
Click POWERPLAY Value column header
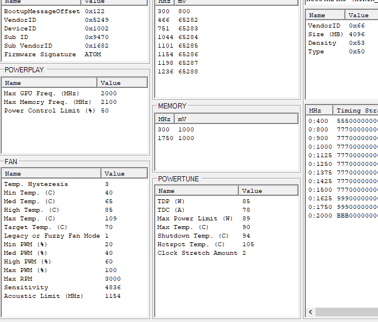pyautogui.click(x=122, y=83)
